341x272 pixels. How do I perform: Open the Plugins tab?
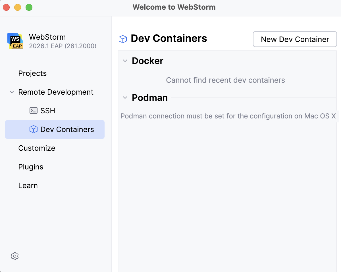31,167
